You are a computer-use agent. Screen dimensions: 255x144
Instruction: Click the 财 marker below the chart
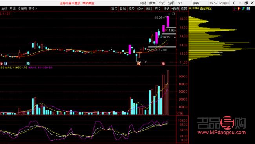click(5, 63)
